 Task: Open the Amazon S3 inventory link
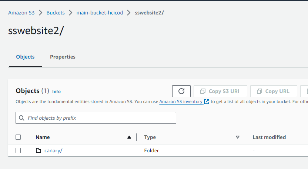click(181, 102)
